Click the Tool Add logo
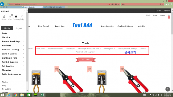This screenshot has height=97, width=173. coord(82,25)
